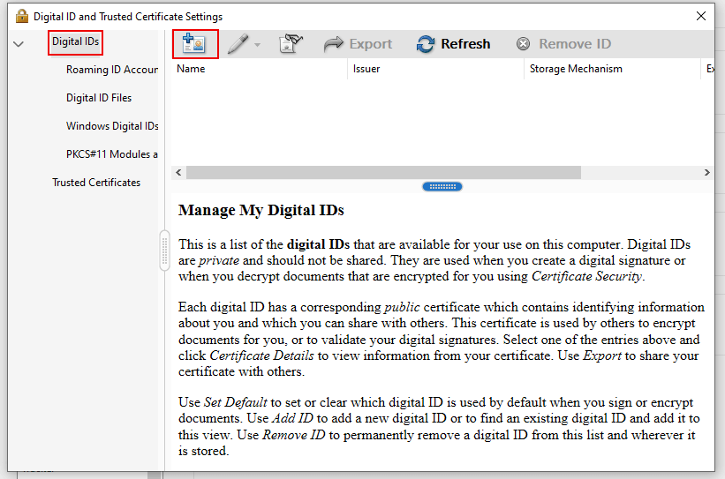Viewport: 725px width, 479px height.
Task: Select Trusted Certificates in the tree
Action: (96, 183)
